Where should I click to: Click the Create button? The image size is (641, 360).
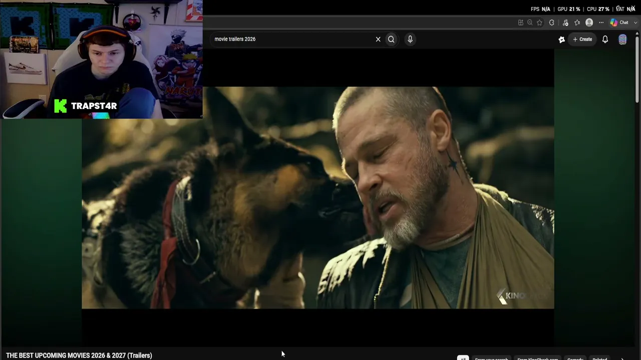coord(582,39)
